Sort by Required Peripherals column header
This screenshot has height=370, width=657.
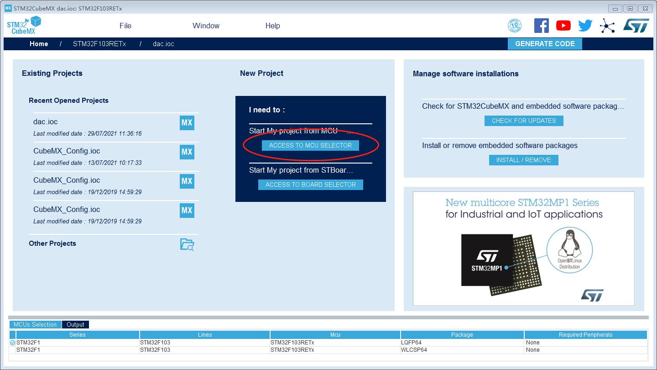coord(586,335)
